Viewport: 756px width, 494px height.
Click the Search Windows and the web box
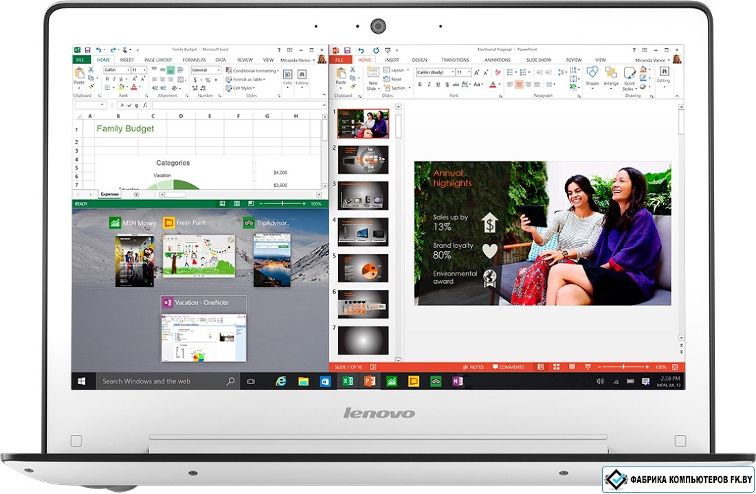[166, 381]
